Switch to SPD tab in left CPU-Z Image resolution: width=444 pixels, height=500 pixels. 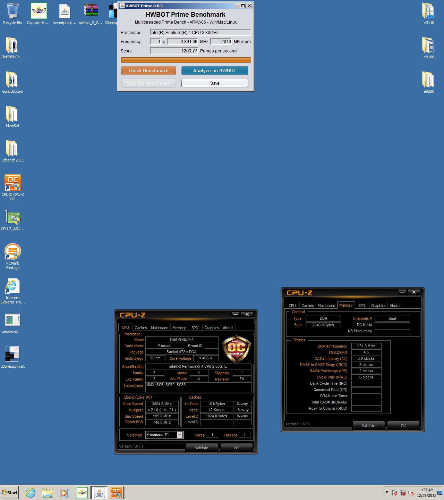click(195, 328)
